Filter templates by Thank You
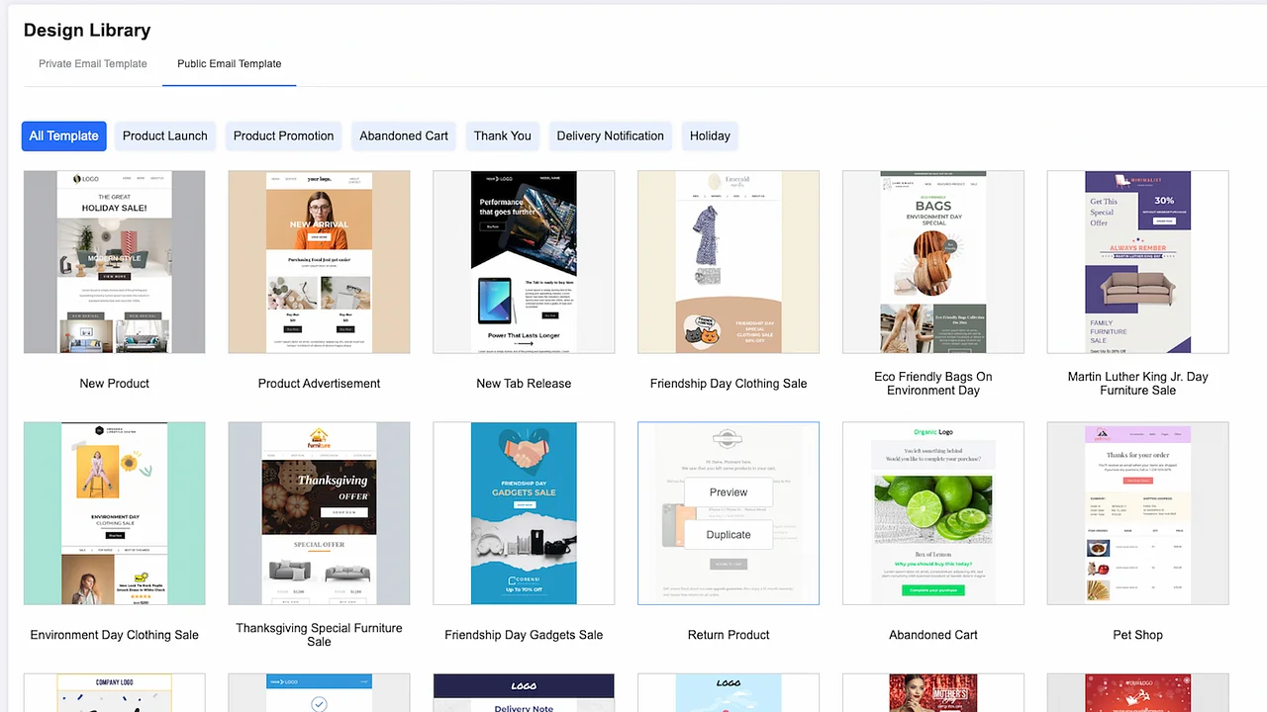Image resolution: width=1267 pixels, height=712 pixels. click(x=502, y=135)
